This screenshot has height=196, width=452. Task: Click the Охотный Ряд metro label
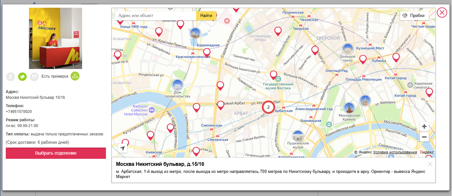tap(336, 71)
